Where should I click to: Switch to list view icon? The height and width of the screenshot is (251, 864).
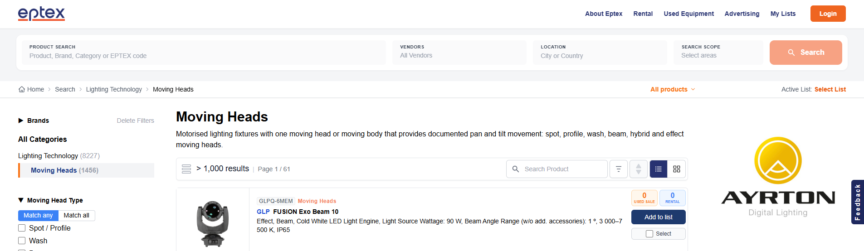pos(659,169)
